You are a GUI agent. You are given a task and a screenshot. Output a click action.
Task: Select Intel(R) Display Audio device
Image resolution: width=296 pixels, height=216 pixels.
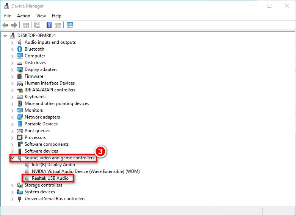(53, 165)
